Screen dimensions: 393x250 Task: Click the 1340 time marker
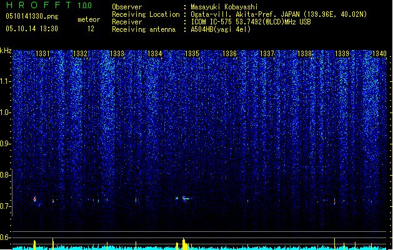pyautogui.click(x=379, y=54)
